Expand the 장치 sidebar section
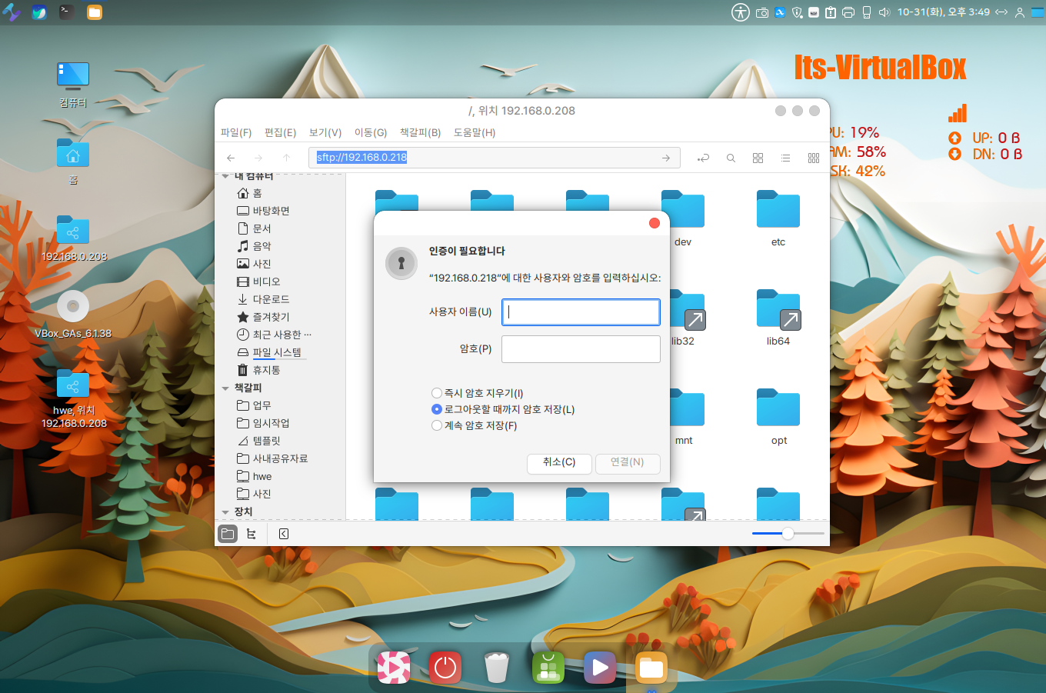The image size is (1046, 693). pos(225,512)
